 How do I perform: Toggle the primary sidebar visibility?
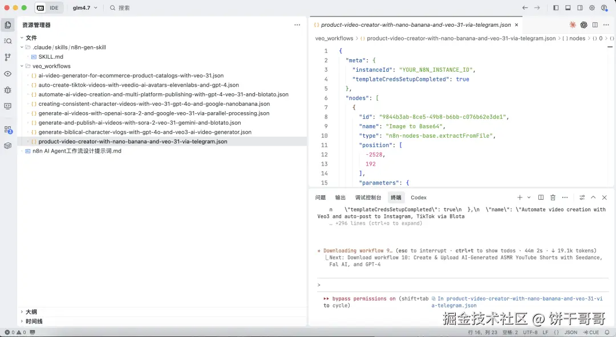(x=556, y=8)
